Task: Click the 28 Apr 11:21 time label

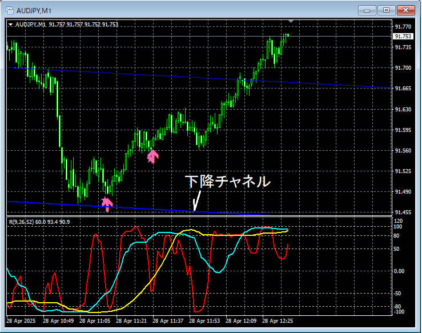Action: 131,321
